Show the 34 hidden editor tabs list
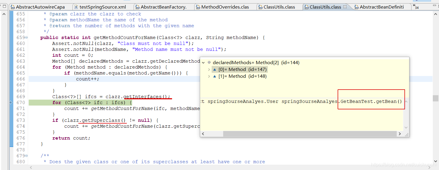The height and width of the screenshot is (170, 439). pyautogui.click(x=416, y=7)
